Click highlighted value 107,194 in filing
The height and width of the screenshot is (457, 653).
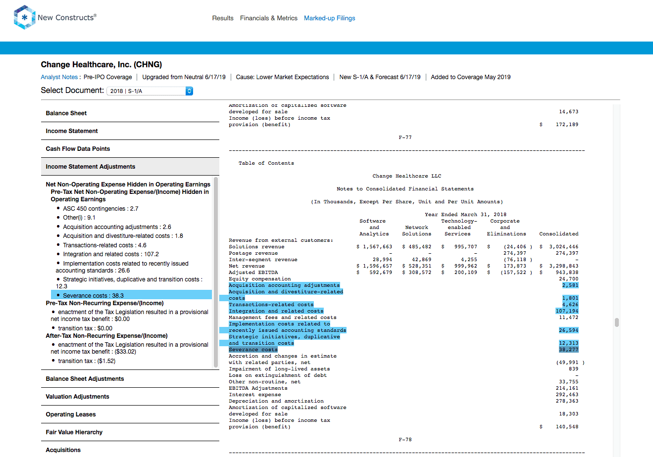point(567,311)
